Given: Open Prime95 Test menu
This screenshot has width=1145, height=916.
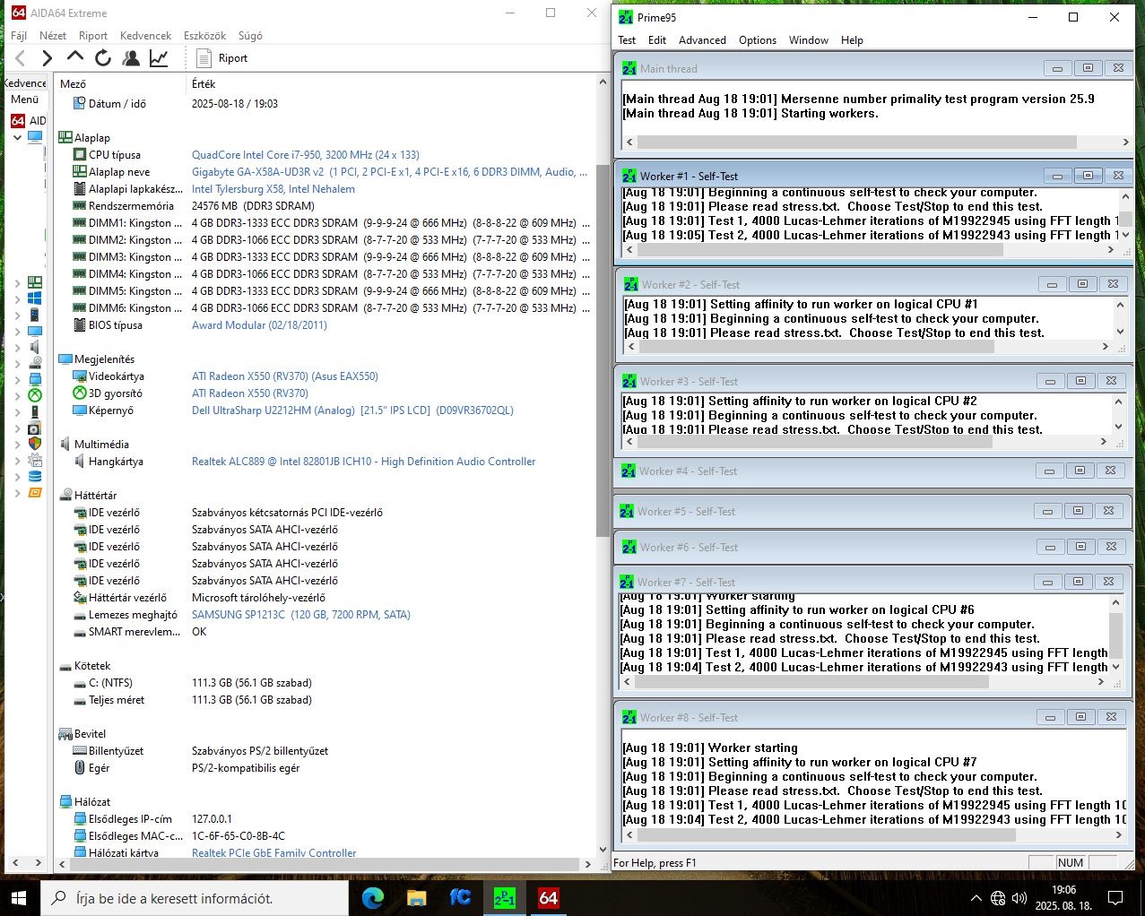Looking at the screenshot, I should 627,40.
